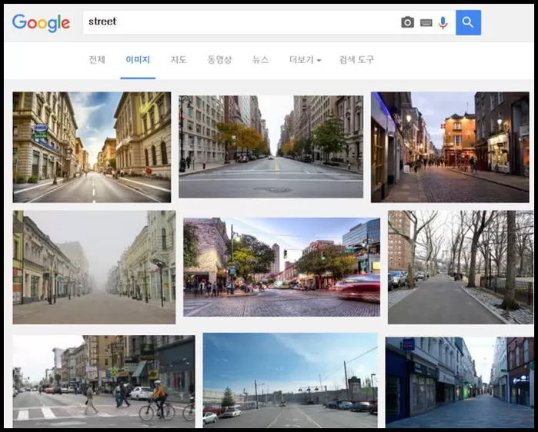The image size is (538, 432).
Task: Activate the microphone voice search icon
Action: click(443, 23)
